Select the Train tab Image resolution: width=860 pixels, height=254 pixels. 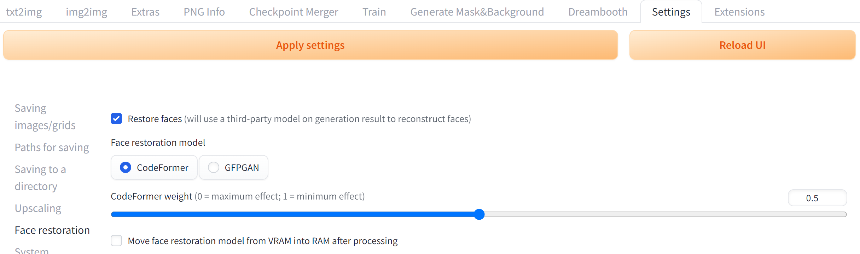[x=374, y=12]
